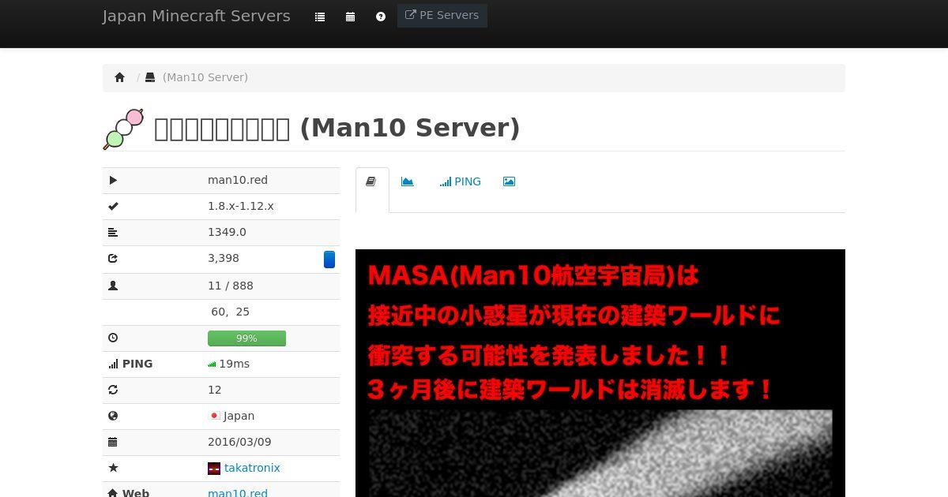Click the score value 1349.0
The image size is (948, 497).
(x=227, y=232)
